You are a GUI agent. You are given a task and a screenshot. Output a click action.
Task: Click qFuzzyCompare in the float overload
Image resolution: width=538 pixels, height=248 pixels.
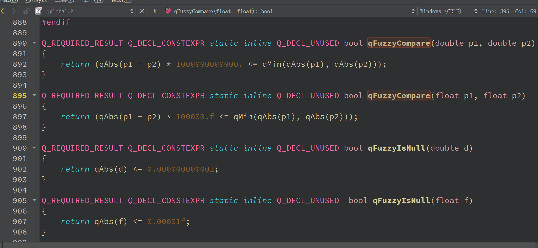(x=399, y=95)
